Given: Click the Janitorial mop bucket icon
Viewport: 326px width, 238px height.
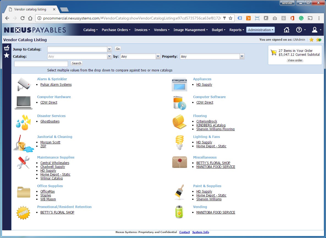Looking at the screenshot, I should tap(23, 143).
